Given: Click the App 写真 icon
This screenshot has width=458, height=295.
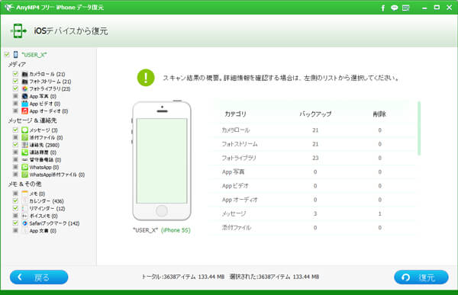Looking at the screenshot, I should click(25, 96).
